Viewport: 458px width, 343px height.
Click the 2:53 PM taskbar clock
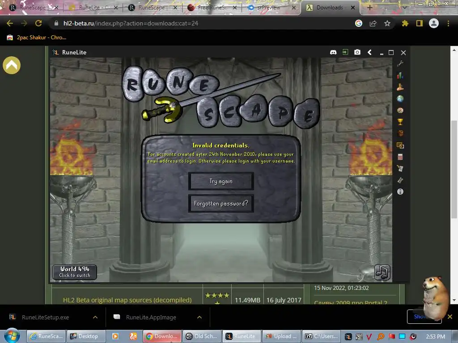(436, 336)
